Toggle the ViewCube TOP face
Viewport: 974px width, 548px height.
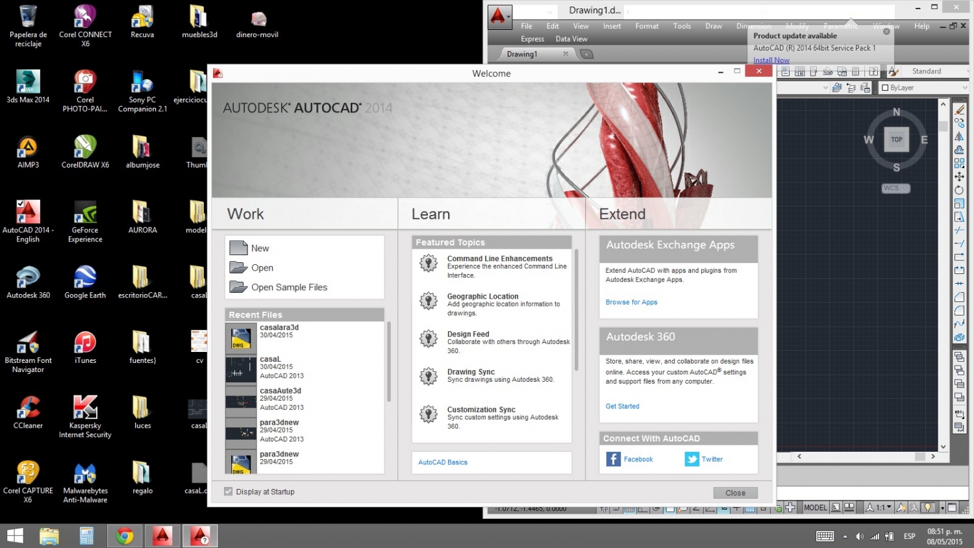tap(896, 140)
